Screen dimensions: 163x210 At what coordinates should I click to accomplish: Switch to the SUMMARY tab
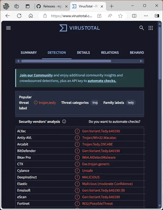point(29,53)
